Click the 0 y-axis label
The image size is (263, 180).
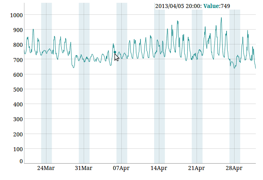coord(21,161)
